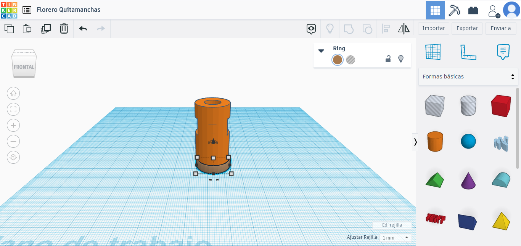Click the Workplane tool icon
The height and width of the screenshot is (246, 521).
click(433, 52)
